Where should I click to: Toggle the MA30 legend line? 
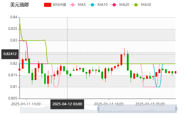[141, 5]
